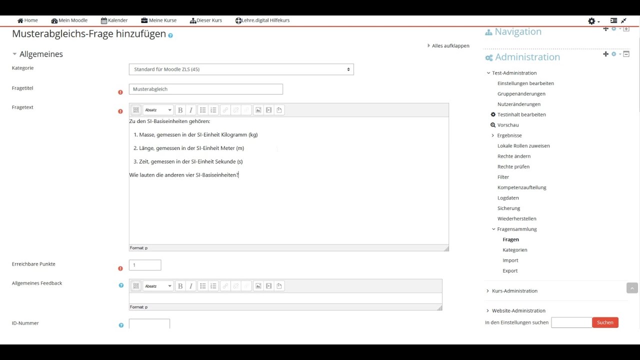Collapse the Allgemeines section
Screen dimensions: 640x360
[15, 54]
